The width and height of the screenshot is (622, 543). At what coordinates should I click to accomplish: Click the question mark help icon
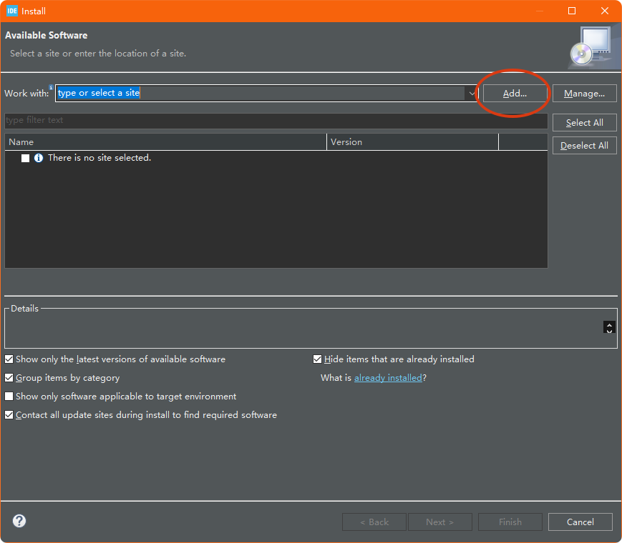19,521
